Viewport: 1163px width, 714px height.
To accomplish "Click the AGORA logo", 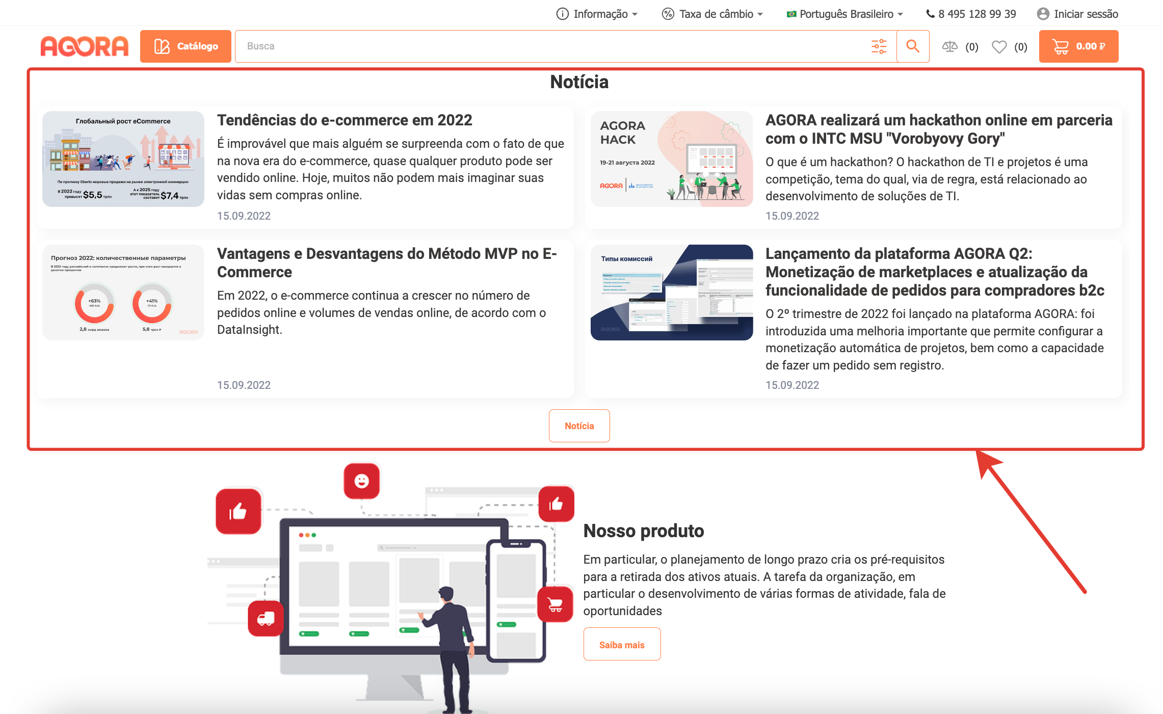I will pyautogui.click(x=85, y=46).
